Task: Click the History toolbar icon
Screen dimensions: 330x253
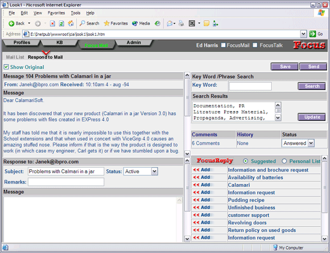Action: (x=158, y=23)
